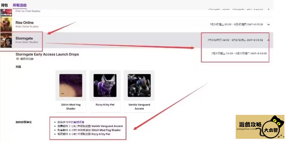Screen dimensions: 287x142
Task: Open the Stormgate game cover thumbnail
Action: click(x=6, y=40)
